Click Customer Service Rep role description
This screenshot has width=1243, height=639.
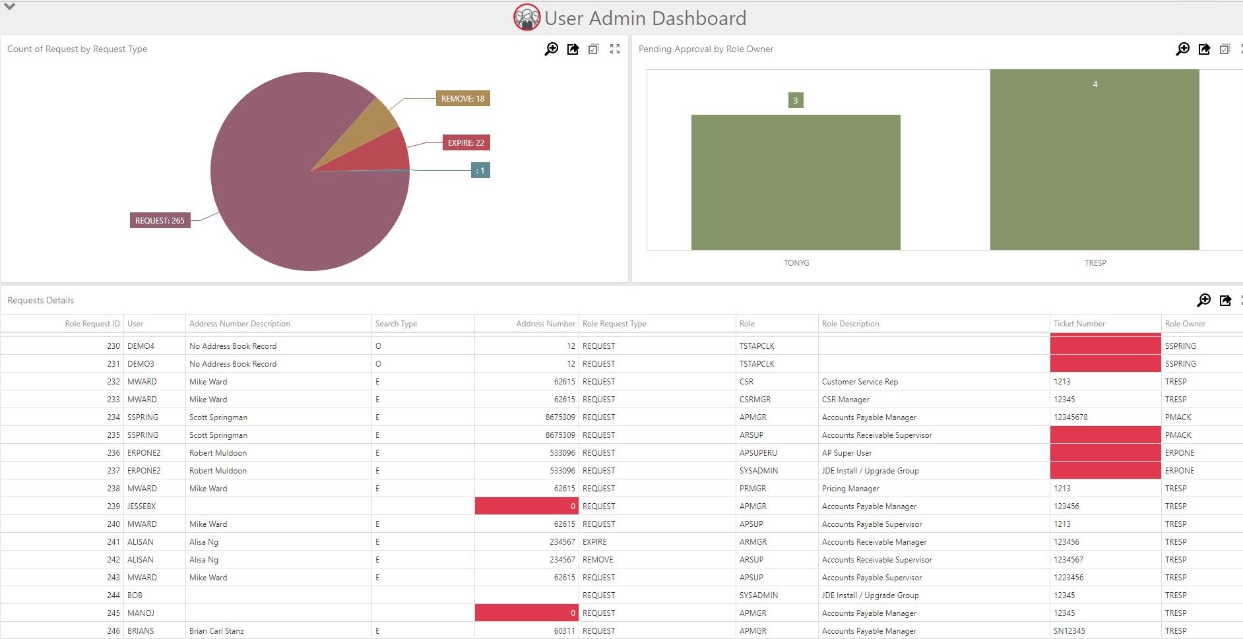point(860,381)
